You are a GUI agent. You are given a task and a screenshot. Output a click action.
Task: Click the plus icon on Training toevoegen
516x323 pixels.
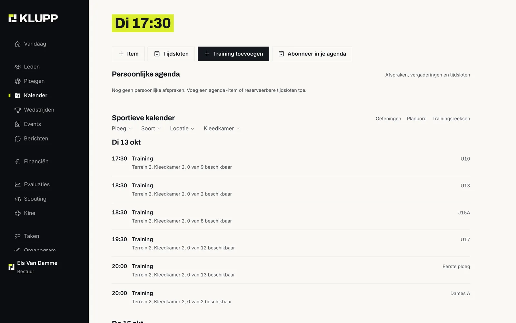(207, 54)
